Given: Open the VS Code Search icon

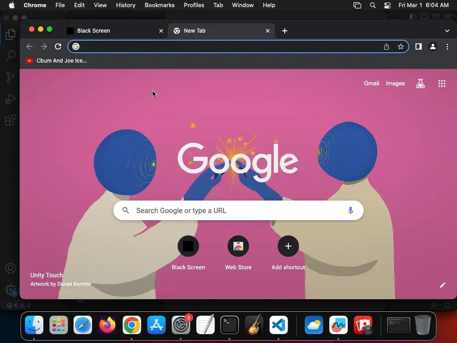Looking at the screenshot, I should pyautogui.click(x=11, y=55).
